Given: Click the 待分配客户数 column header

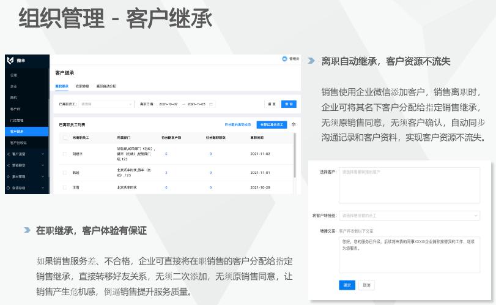Looking at the screenshot, I should (x=171, y=137).
